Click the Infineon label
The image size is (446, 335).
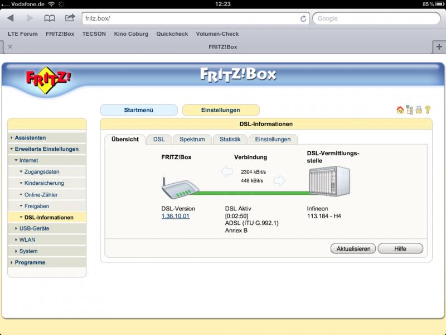pyautogui.click(x=317, y=209)
